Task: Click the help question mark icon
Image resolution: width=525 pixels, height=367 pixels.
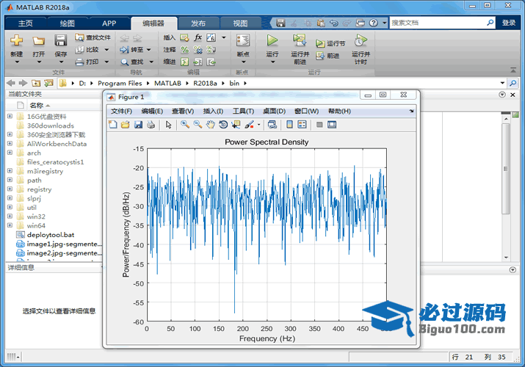Action: pos(373,23)
